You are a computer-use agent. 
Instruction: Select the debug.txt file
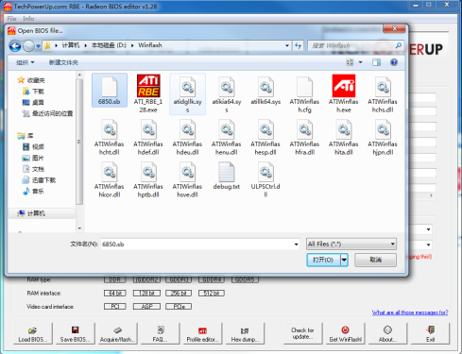227,176
